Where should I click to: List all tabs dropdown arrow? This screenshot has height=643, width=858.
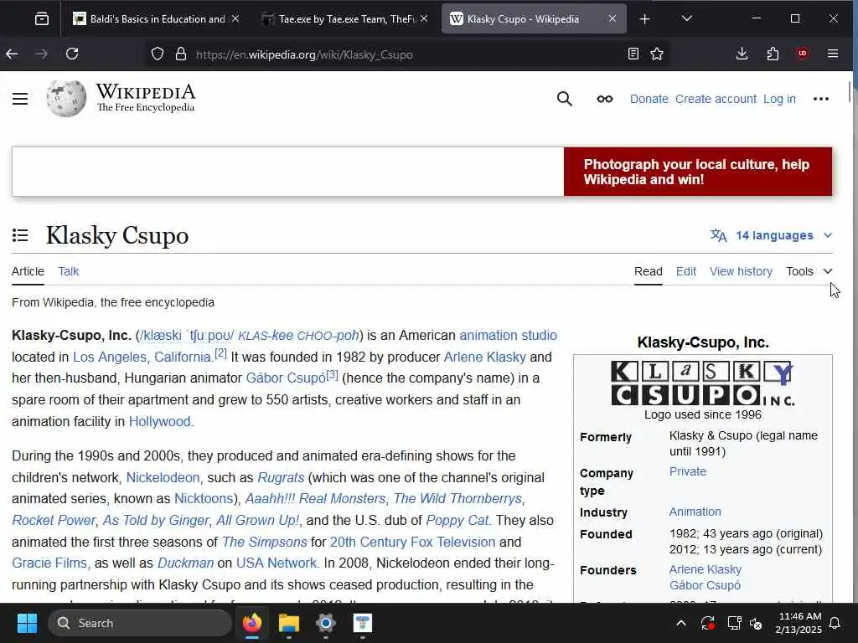click(x=687, y=18)
